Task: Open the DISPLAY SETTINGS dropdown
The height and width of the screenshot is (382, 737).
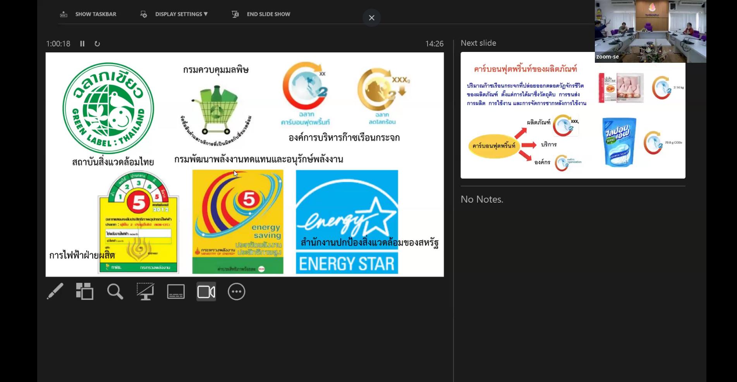Action: coord(181,14)
